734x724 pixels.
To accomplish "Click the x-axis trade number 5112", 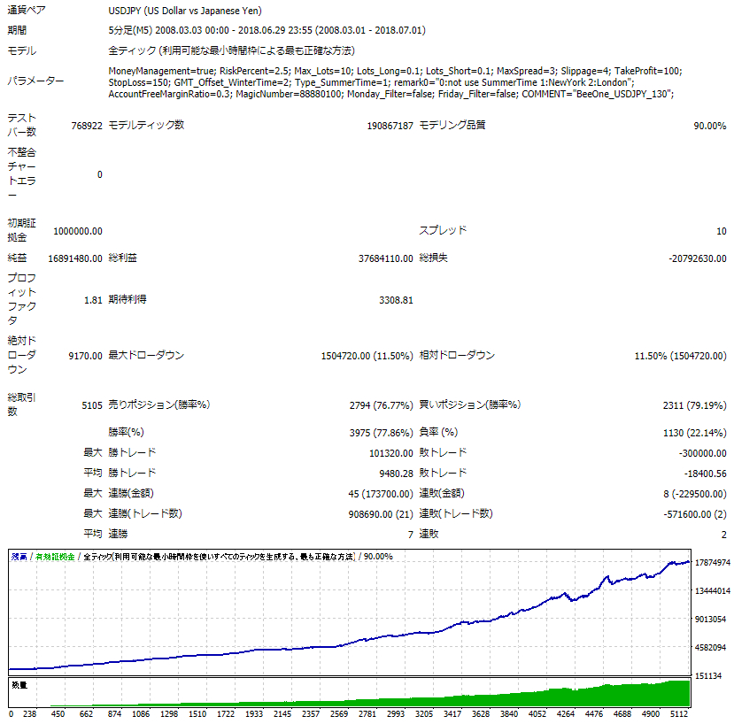I will pyautogui.click(x=679, y=714).
